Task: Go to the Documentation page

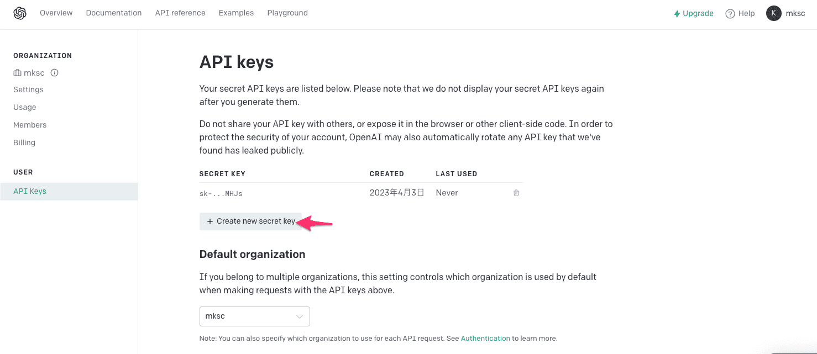Action: pyautogui.click(x=114, y=13)
